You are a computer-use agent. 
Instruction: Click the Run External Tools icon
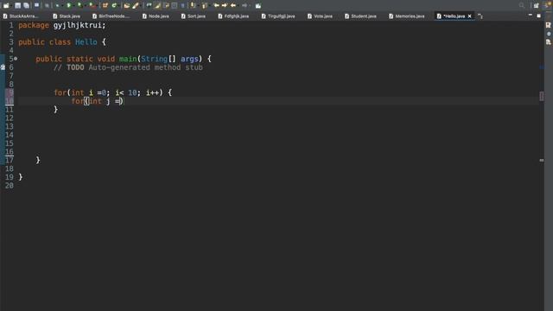[x=92, y=5]
